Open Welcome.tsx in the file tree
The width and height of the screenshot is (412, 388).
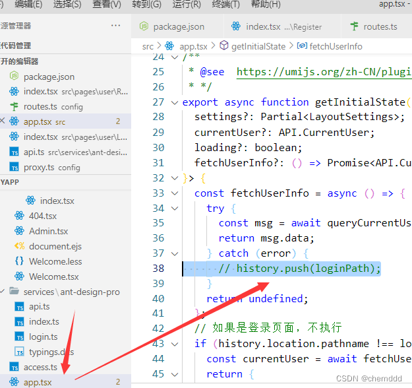click(65, 276)
